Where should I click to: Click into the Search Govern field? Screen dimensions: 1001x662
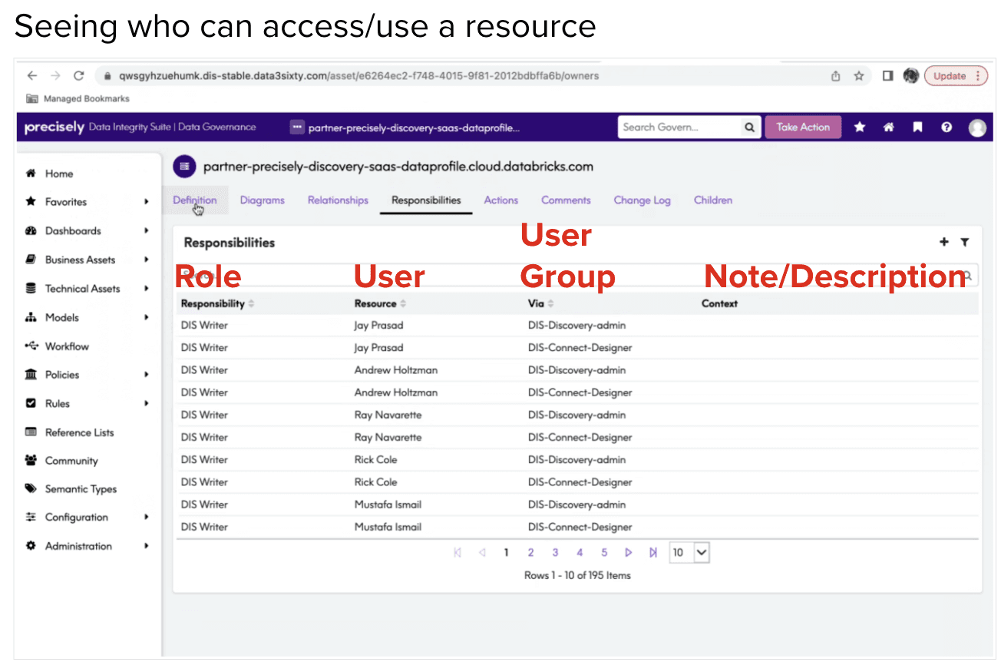tap(679, 127)
